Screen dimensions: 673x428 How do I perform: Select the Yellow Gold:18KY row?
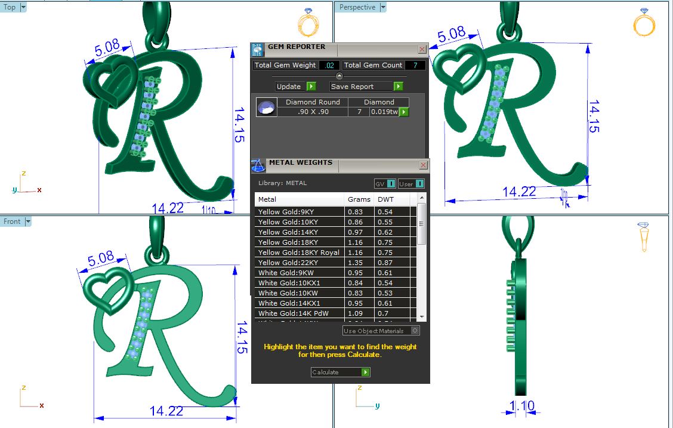click(300, 242)
